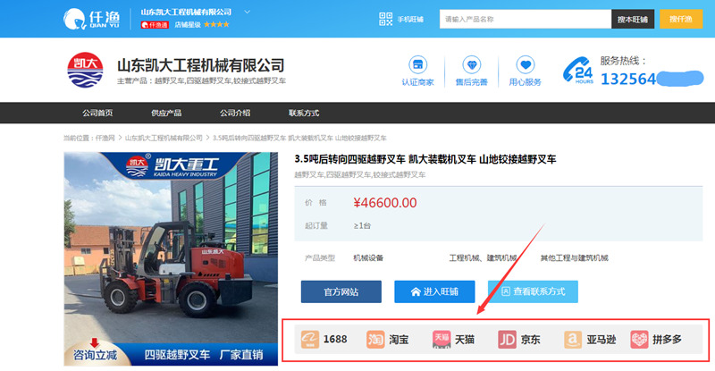Click the 拼多多 icon

click(639, 340)
